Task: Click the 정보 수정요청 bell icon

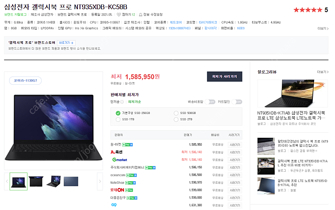Action: (x=141, y=15)
